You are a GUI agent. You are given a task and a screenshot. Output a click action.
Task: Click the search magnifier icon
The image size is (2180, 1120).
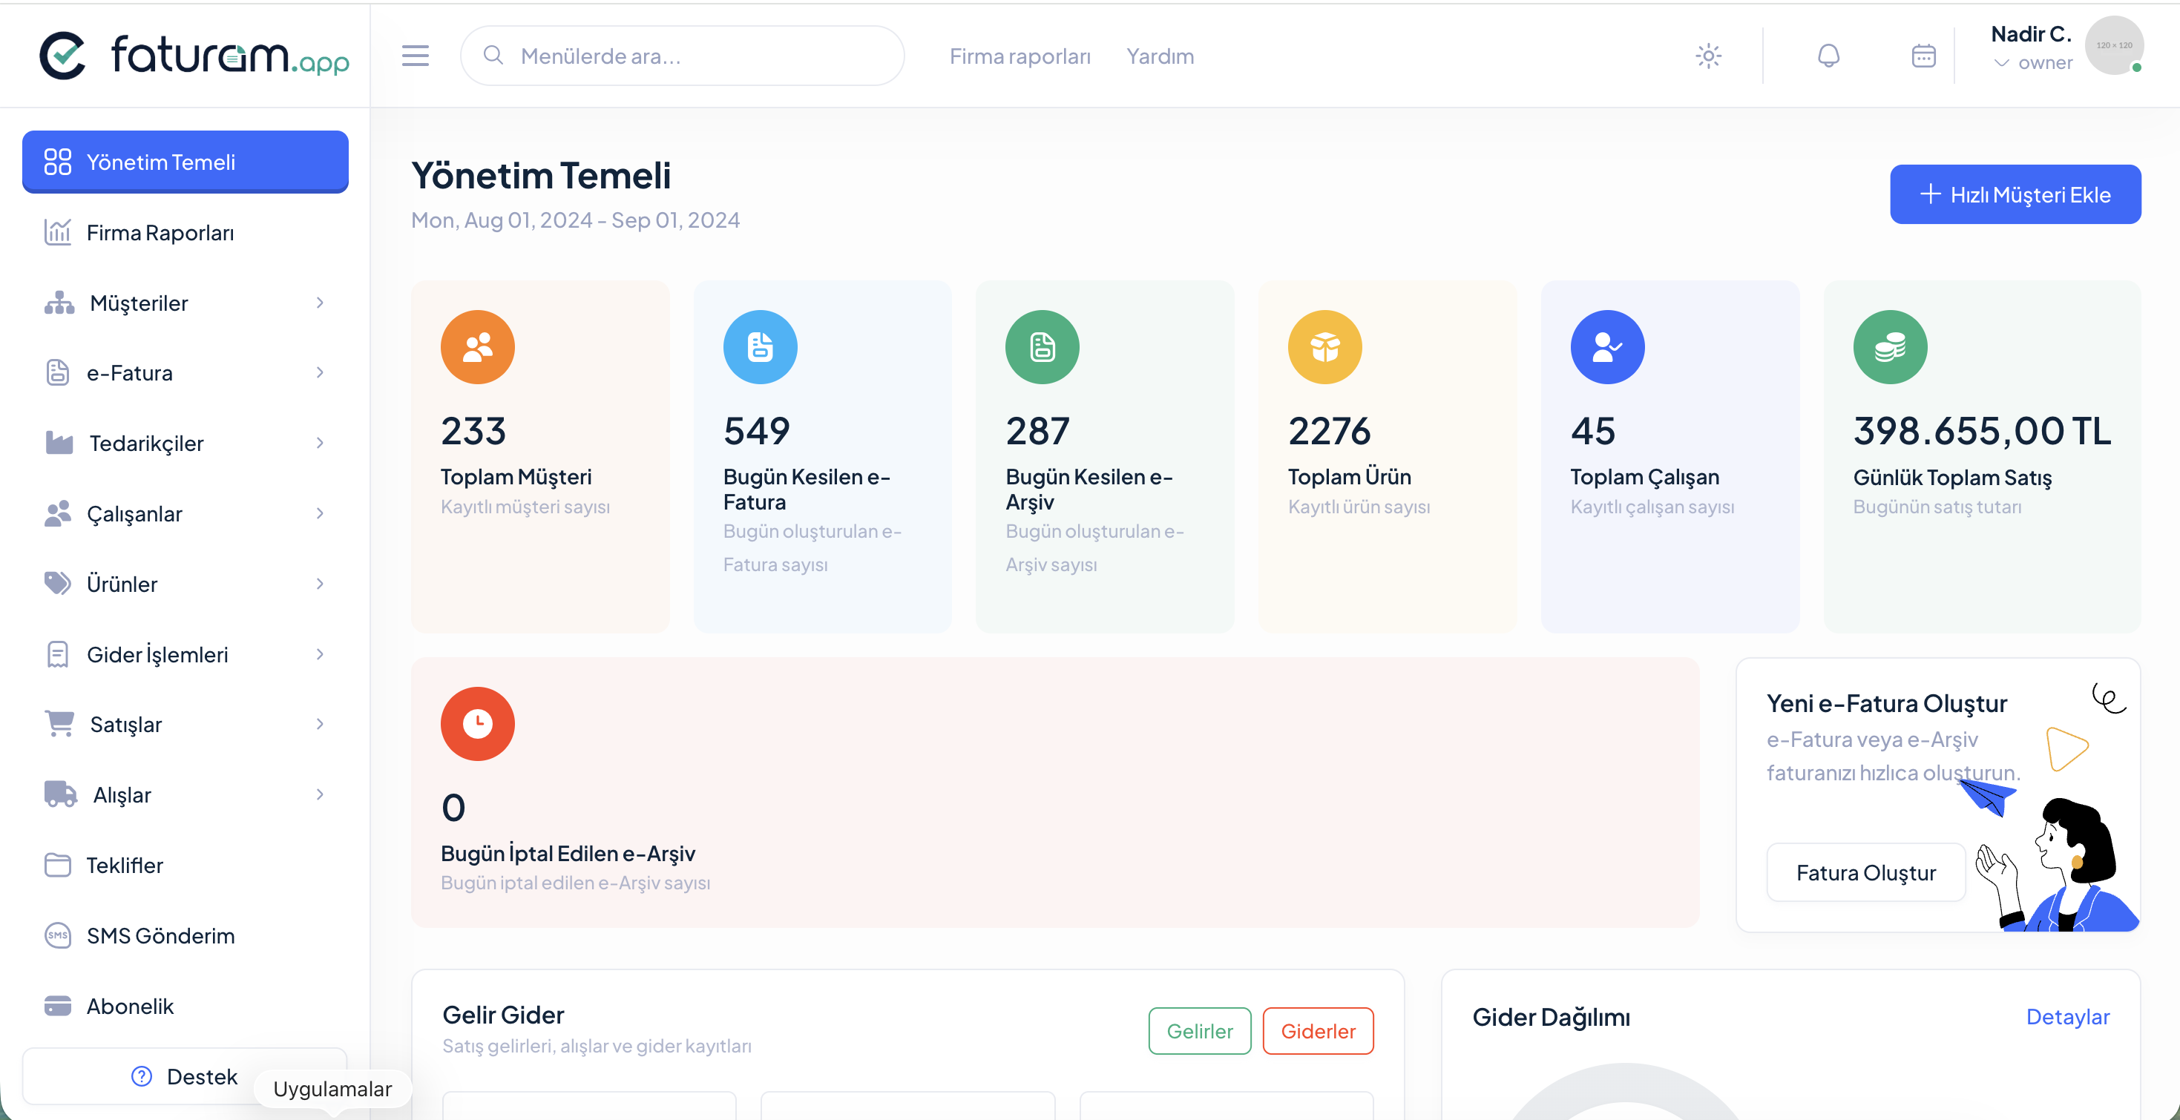click(x=493, y=56)
